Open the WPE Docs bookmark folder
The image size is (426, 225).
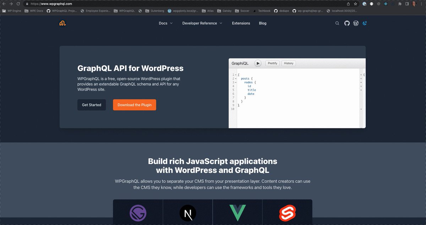tap(34, 11)
